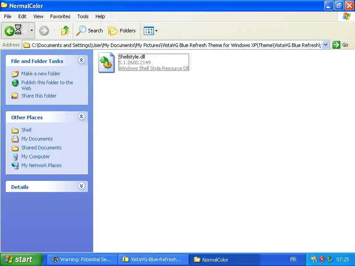The width and height of the screenshot is (355, 266).
Task: Click the first system tray icon
Action: (x=314, y=259)
